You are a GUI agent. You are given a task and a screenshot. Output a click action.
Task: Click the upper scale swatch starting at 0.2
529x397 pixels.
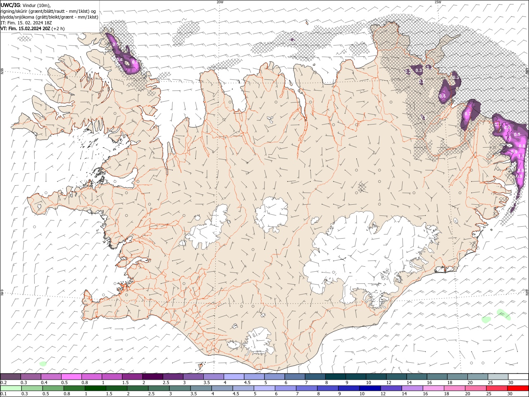tap(11, 377)
